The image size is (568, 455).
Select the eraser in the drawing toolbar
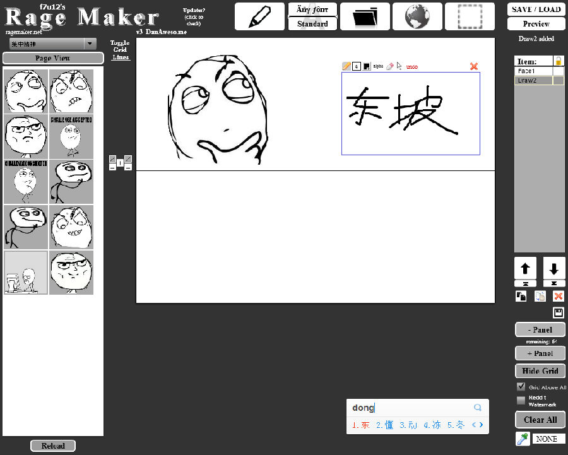click(389, 66)
